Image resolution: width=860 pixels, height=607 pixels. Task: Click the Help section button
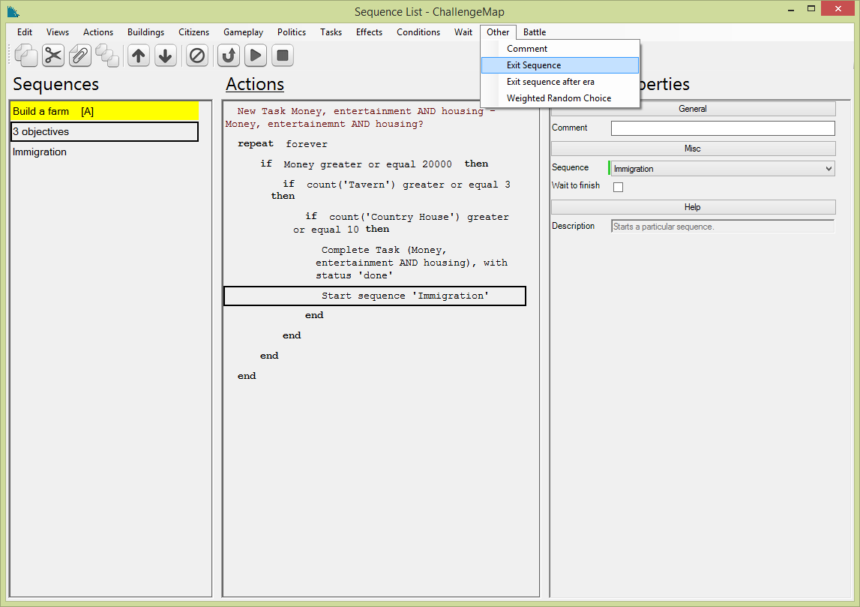[x=693, y=207]
